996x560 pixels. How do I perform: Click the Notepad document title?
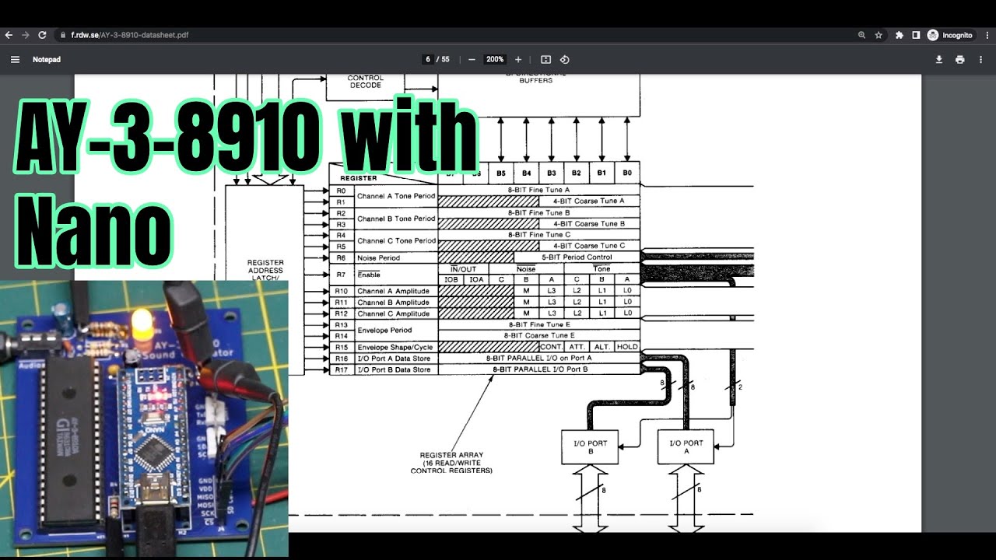(x=47, y=59)
